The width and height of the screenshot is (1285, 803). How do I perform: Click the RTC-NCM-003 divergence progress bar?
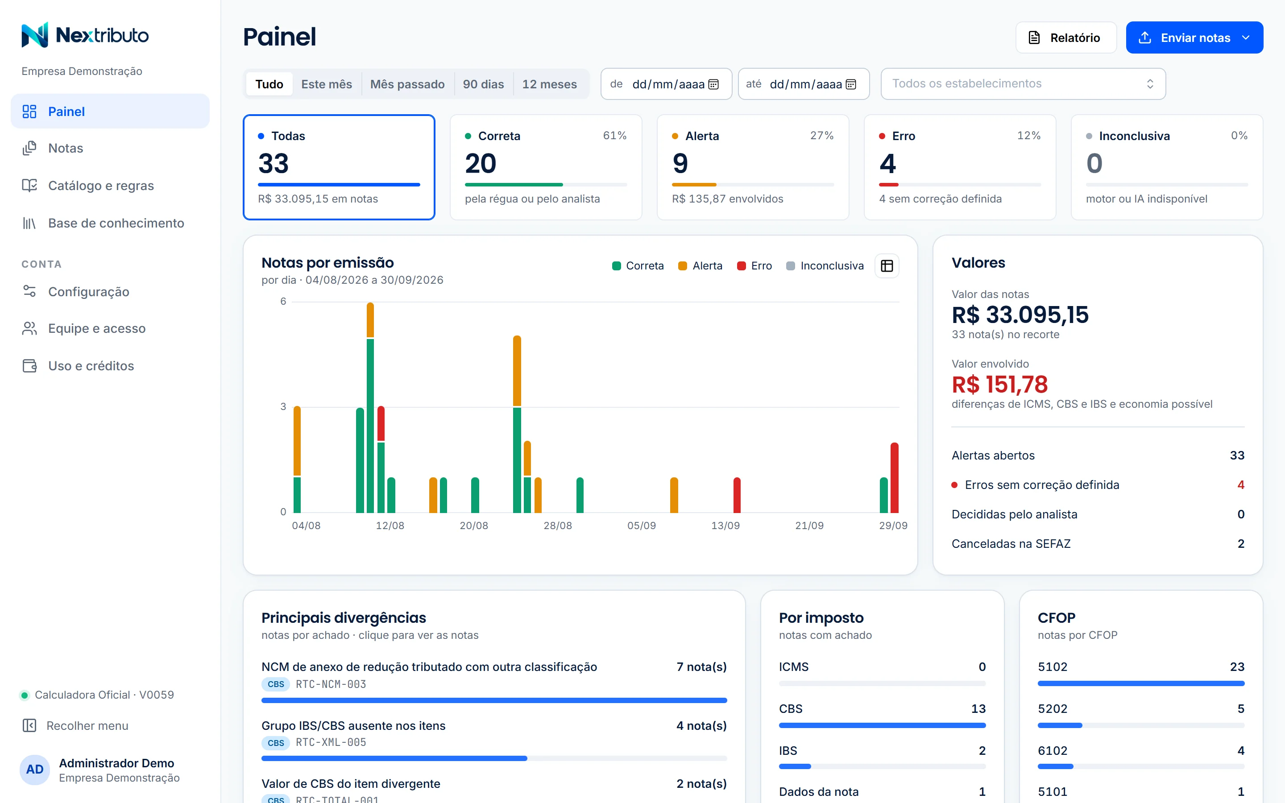[x=494, y=700]
